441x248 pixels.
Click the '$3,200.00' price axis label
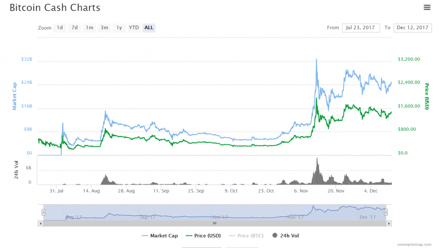click(409, 59)
